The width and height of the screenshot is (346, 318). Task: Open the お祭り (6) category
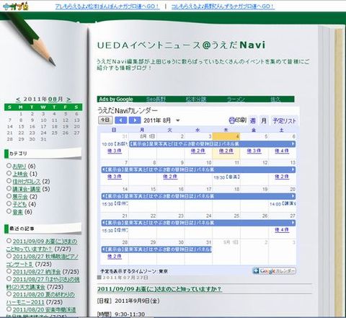coord(19,166)
